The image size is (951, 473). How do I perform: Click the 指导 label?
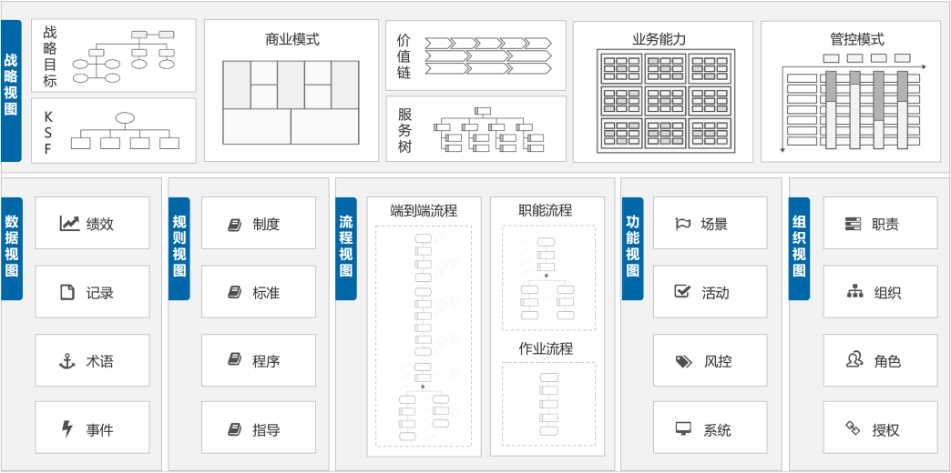click(x=266, y=430)
